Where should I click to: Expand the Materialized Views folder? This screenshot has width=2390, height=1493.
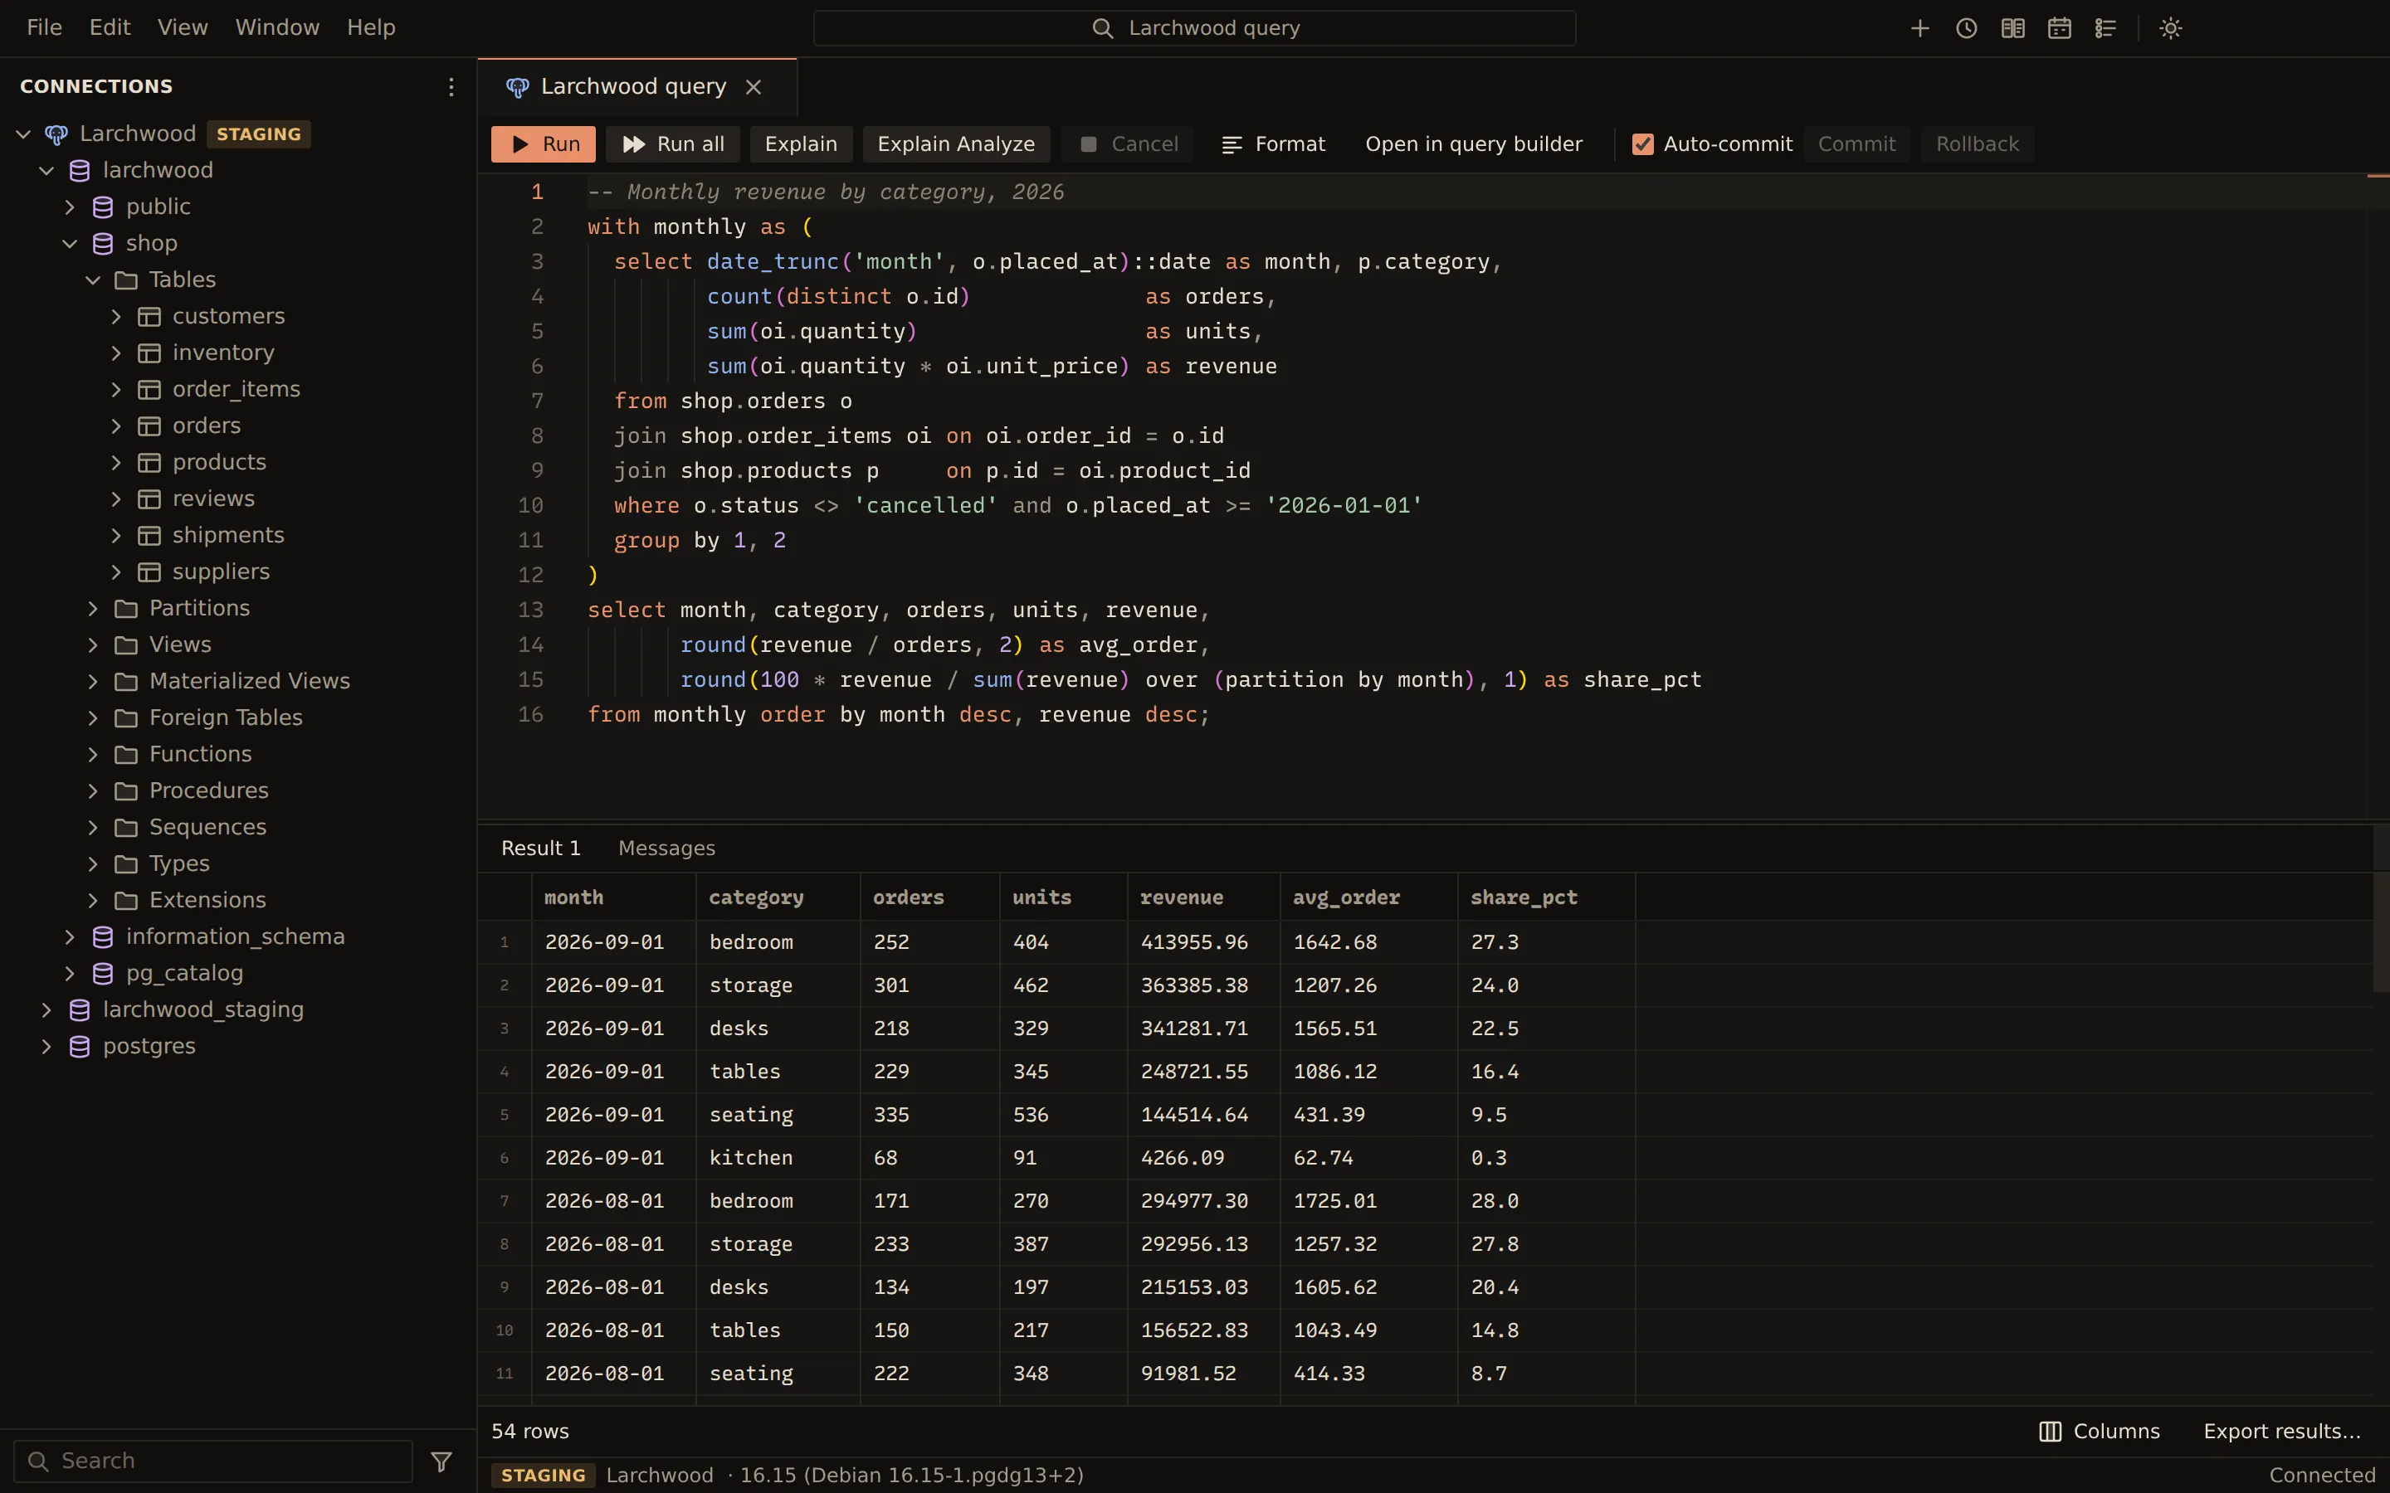93,681
